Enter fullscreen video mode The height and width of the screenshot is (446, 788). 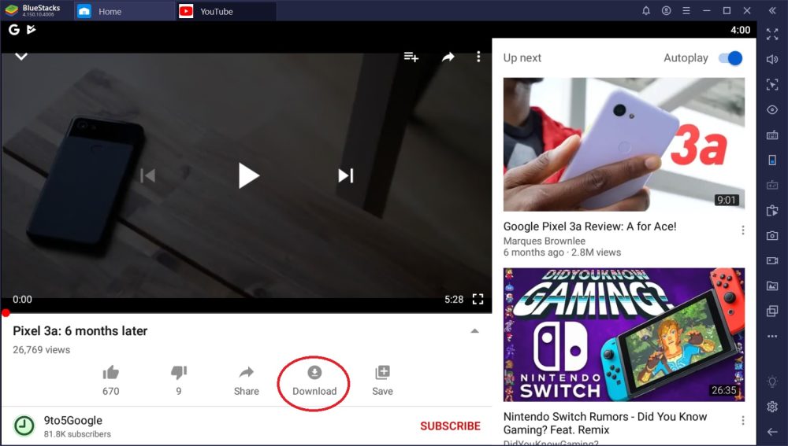point(478,299)
